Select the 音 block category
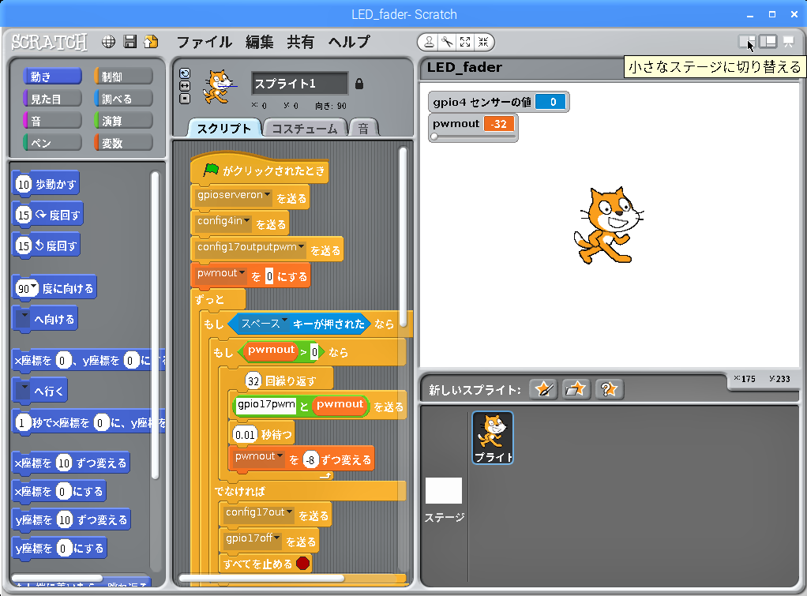This screenshot has width=807, height=596. 52,121
